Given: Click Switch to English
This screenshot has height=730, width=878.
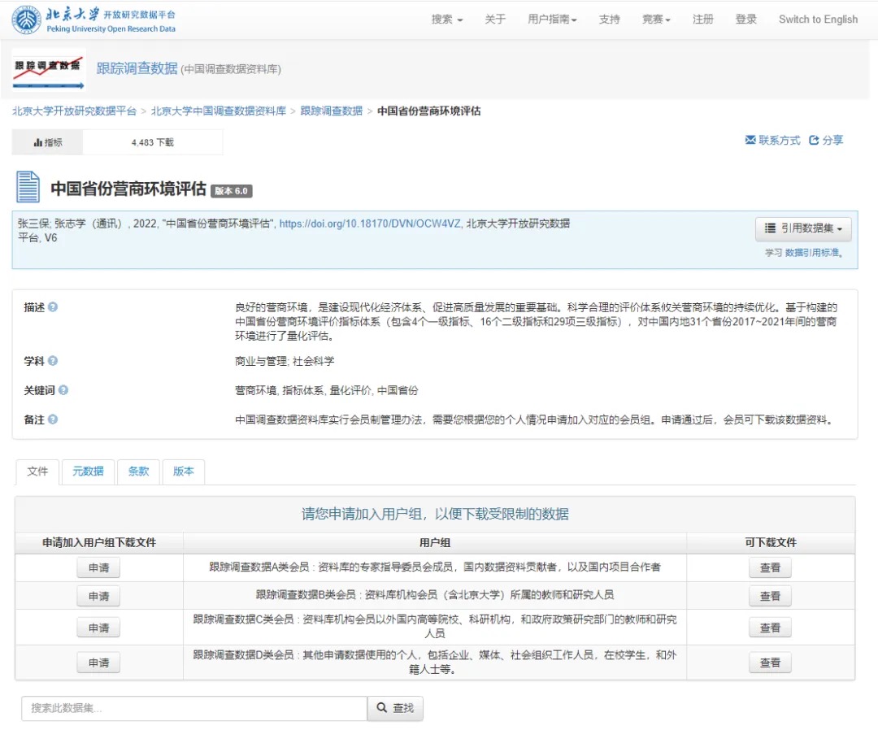Looking at the screenshot, I should (818, 19).
